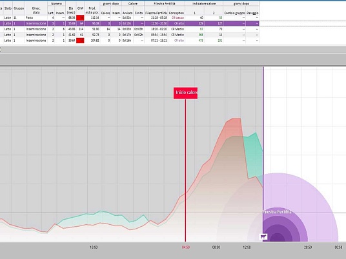
Task: Click the GIM column header
Action: 80,8
